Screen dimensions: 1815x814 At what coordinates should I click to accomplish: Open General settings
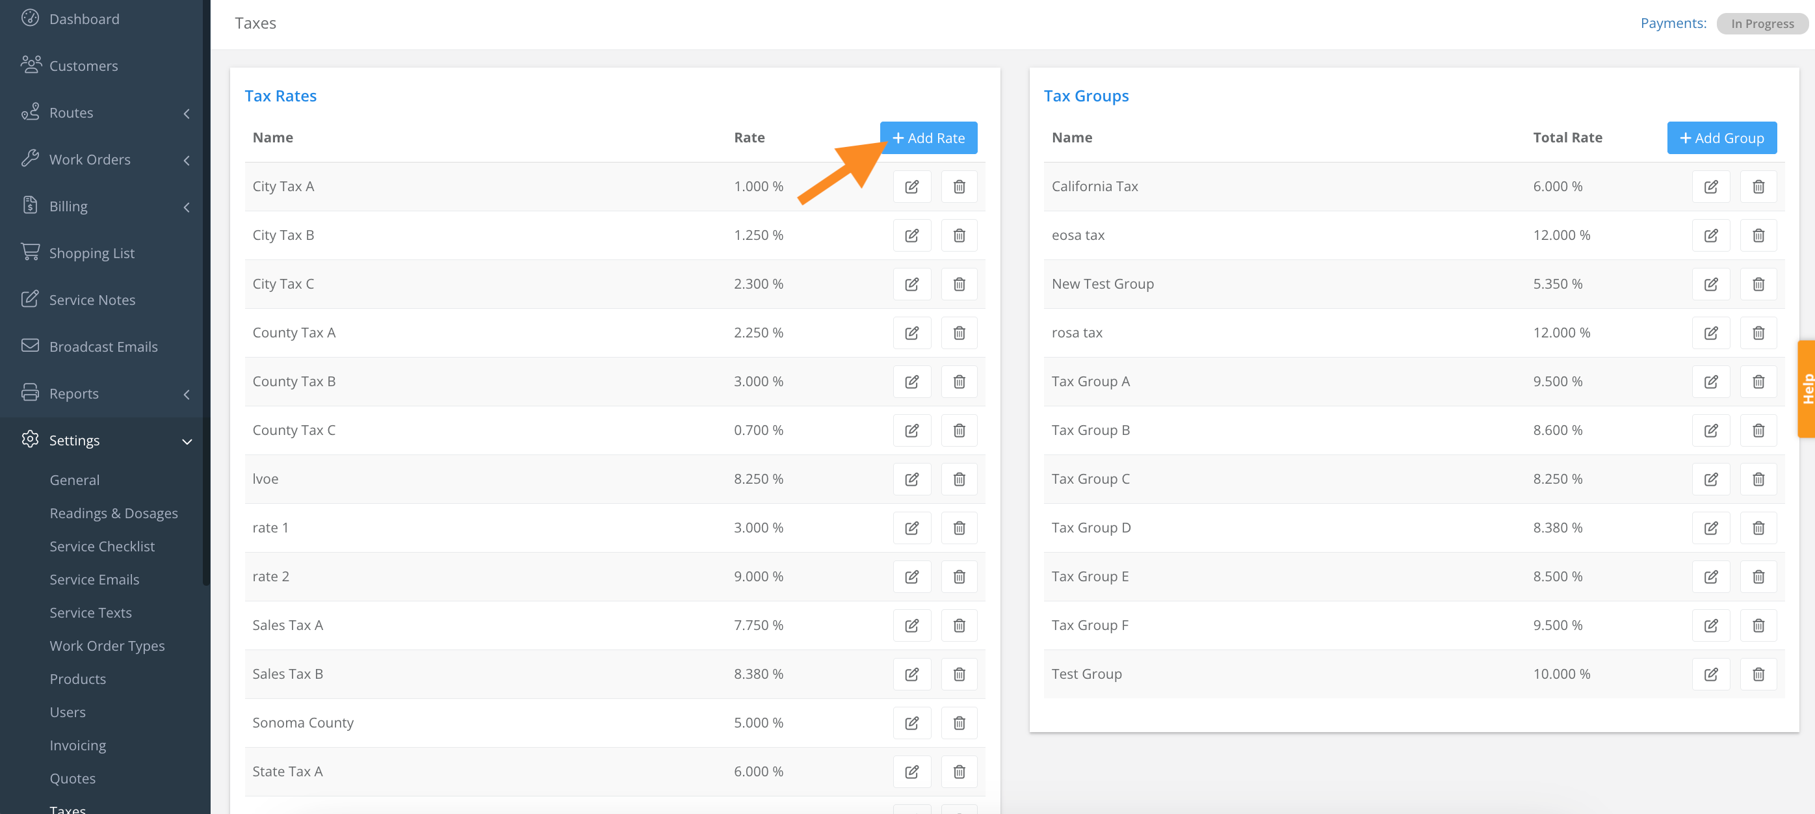pyautogui.click(x=75, y=480)
